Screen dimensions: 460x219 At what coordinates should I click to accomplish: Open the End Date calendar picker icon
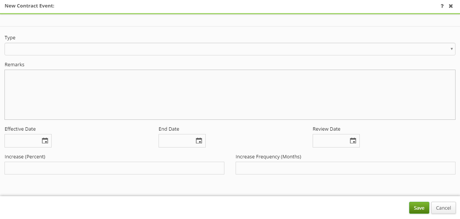[199, 141]
